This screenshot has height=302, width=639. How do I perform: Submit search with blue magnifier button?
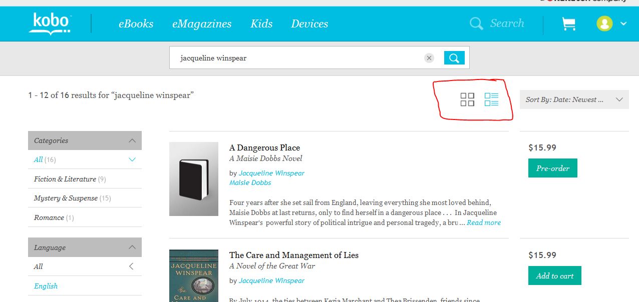(454, 58)
